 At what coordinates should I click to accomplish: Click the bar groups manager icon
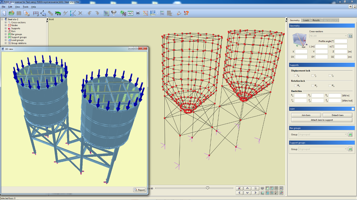pos(350,134)
